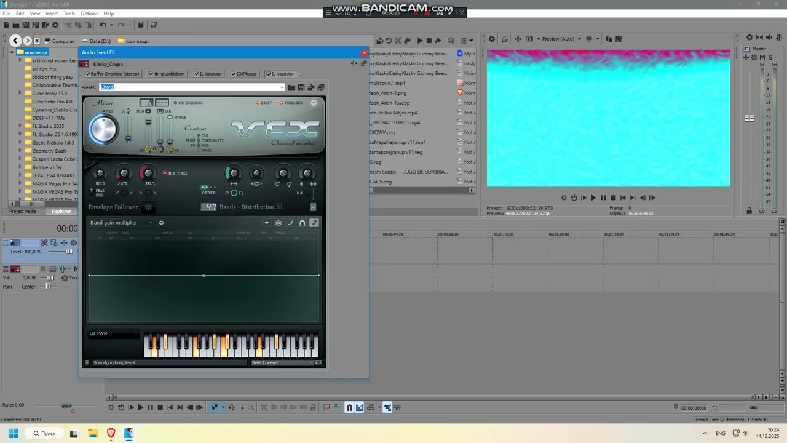The width and height of the screenshot is (787, 443).
Task: Open preset folder icon in Audio Event FX
Action: click(x=291, y=87)
